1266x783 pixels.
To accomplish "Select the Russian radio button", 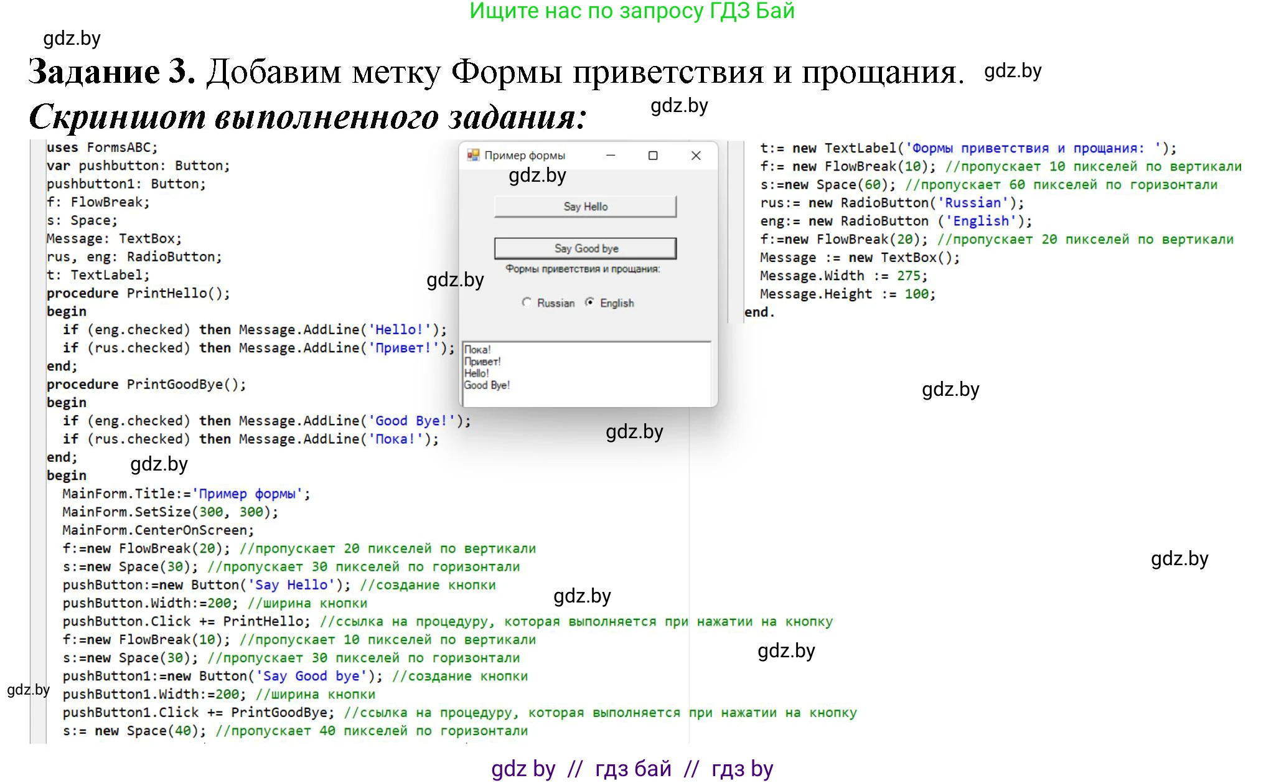I will [x=527, y=302].
